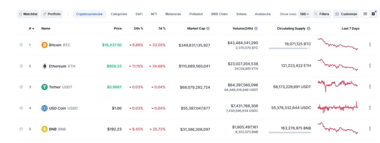Click Bitcoin circulating supply progress bar
380x143 pixels.
coord(289,48)
